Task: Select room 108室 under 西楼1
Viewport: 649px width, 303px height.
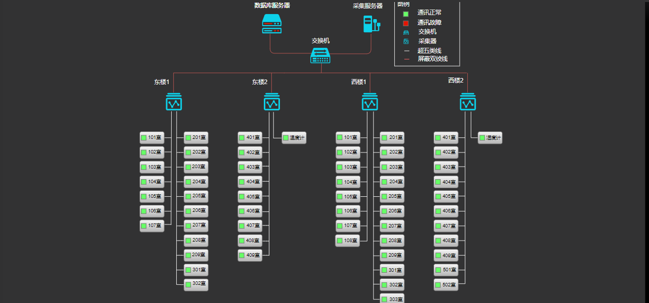Action: 348,241
